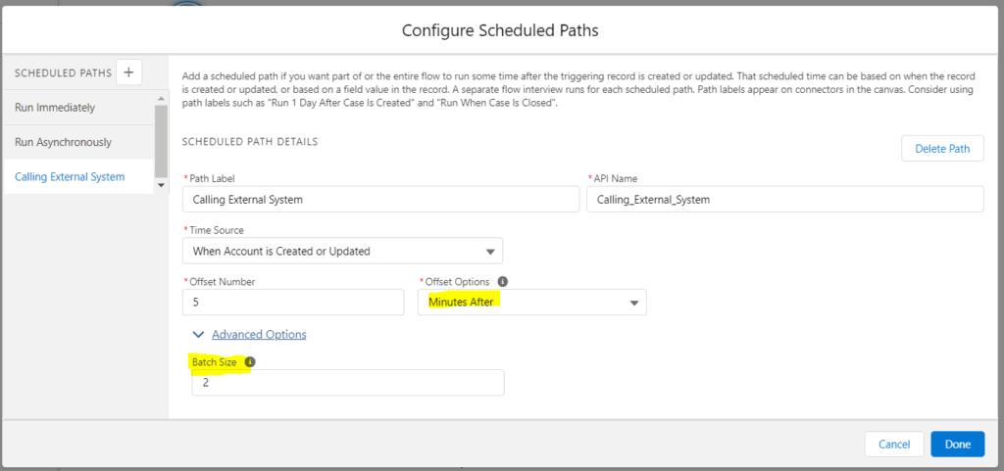Add a new scheduled path with plus icon
This screenshot has width=1004, height=471.
129,72
